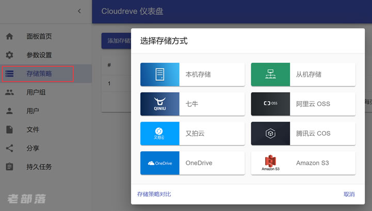Click the 选择存储方式 dialog title
372x211 pixels.
(164, 41)
